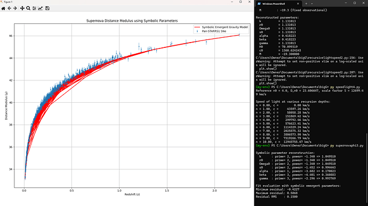This screenshot has height=206, width=368.
Task: Click the 'alpha : prime= 1' terminal line
Action: click(298, 171)
